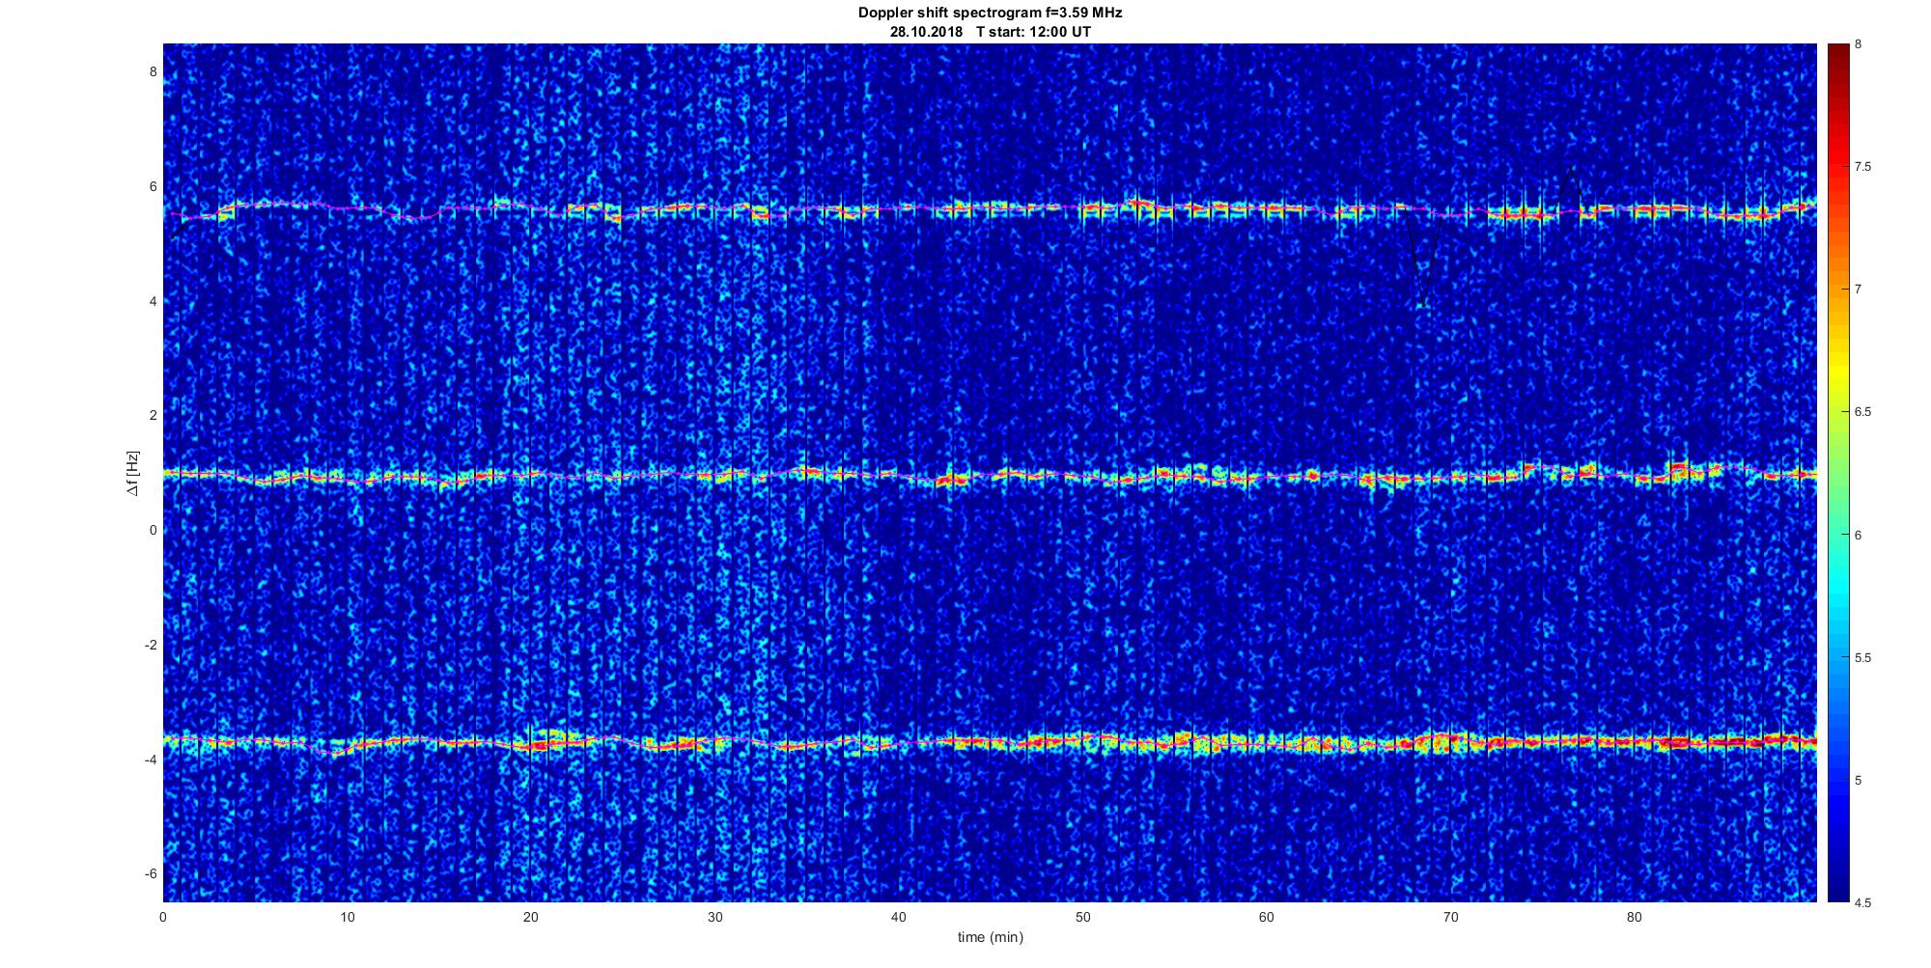The width and height of the screenshot is (1931, 968).
Task: Click the x-axis tick label '20'
Action: point(531,917)
